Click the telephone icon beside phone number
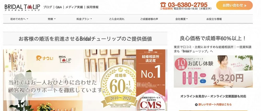This screenshot has width=261, height=111. pyautogui.click(x=163, y=4)
